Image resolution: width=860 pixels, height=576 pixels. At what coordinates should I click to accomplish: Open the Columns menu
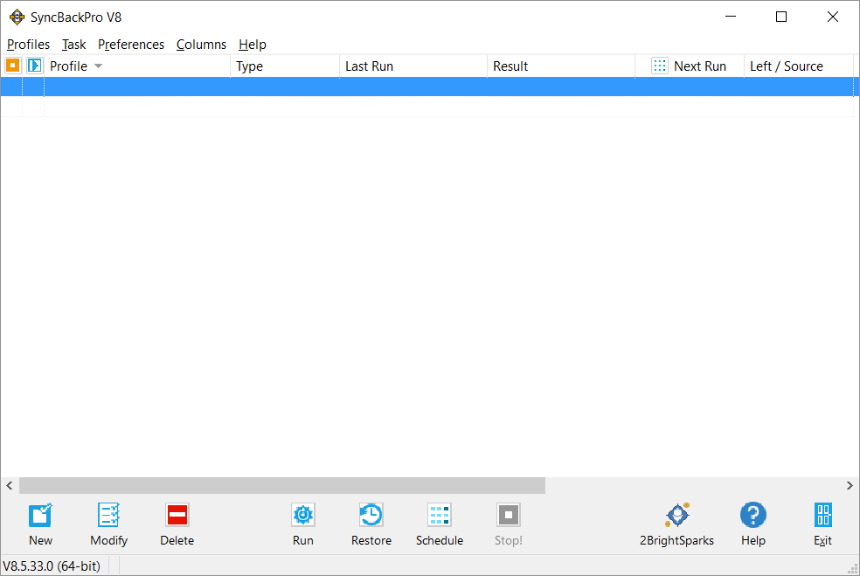pos(201,45)
